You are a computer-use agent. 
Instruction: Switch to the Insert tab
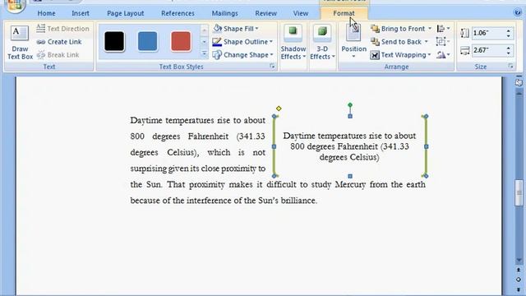click(81, 13)
